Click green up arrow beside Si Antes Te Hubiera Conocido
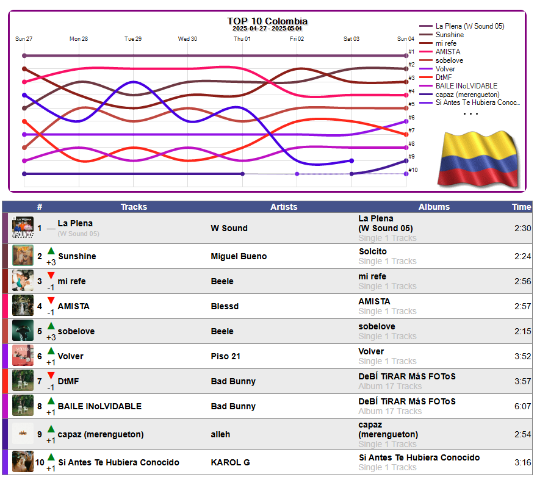The width and height of the screenshot is (537, 480). tap(51, 457)
